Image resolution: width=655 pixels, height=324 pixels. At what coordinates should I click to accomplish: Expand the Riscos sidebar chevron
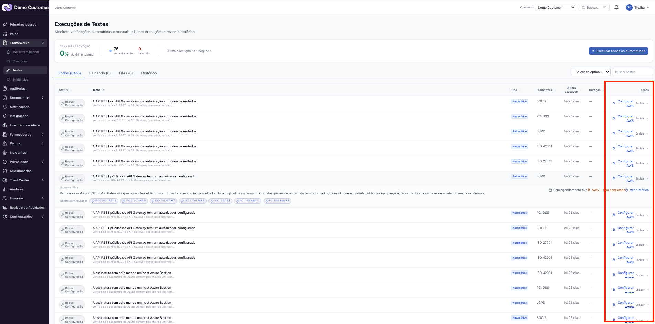[43, 143]
